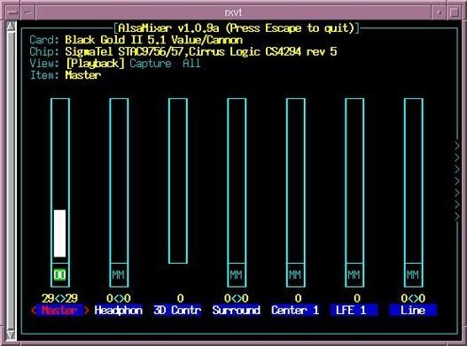467x346 pixels.
Task: Click the SigmaTel chip name text
Action: coord(201,51)
